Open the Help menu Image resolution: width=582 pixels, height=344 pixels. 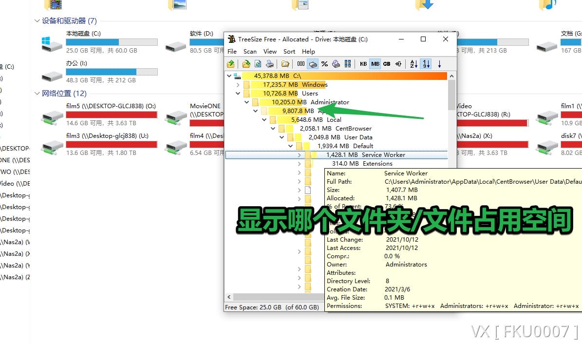click(x=308, y=51)
